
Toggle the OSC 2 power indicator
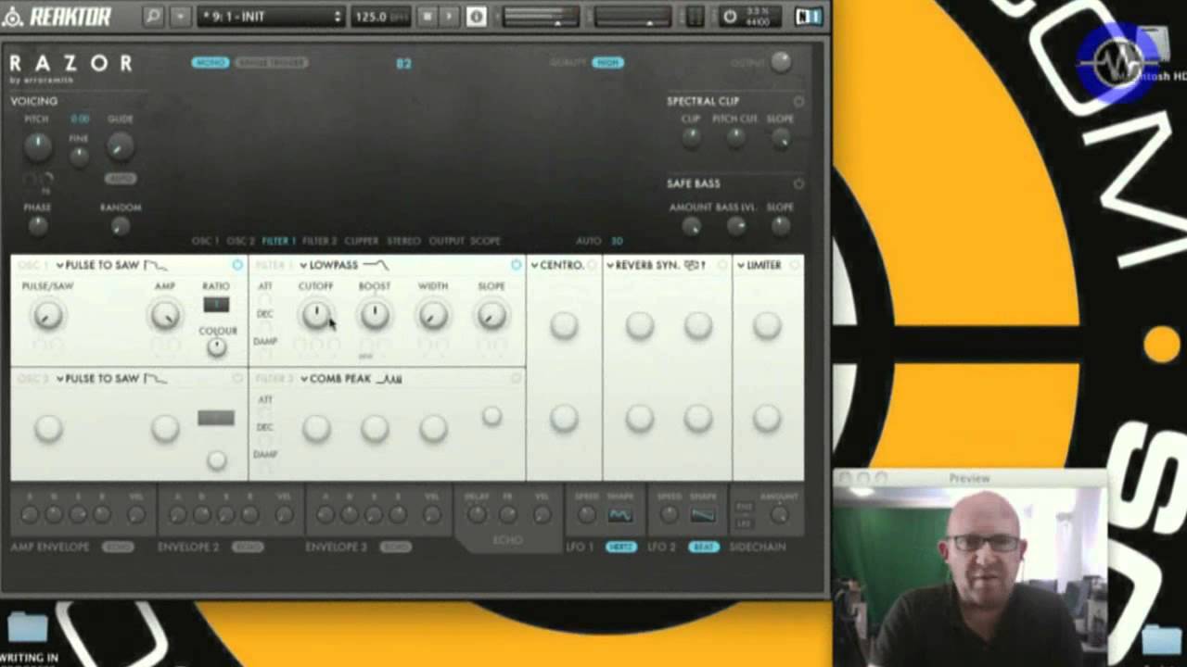(x=237, y=379)
